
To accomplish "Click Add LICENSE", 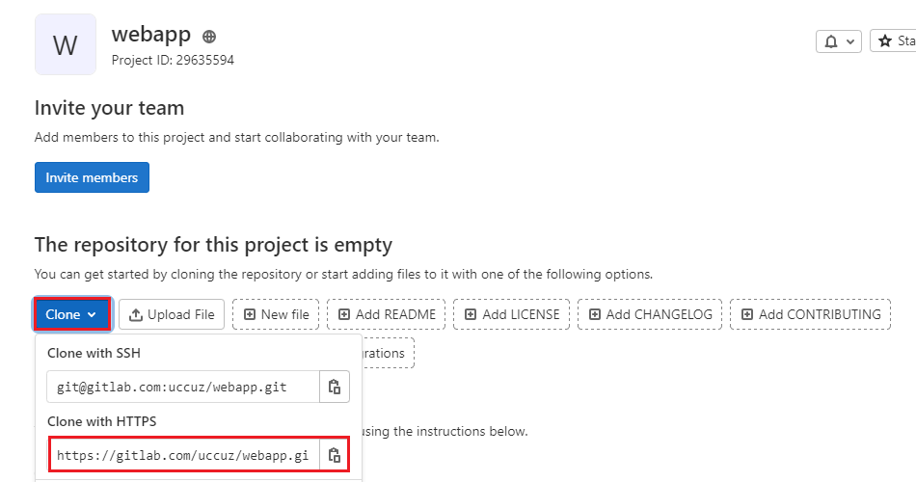I will click(511, 314).
